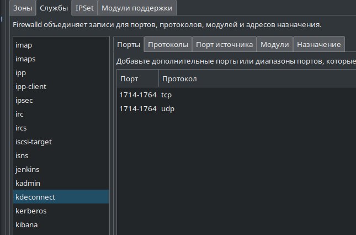Choose the kibana service

[x=61, y=224]
